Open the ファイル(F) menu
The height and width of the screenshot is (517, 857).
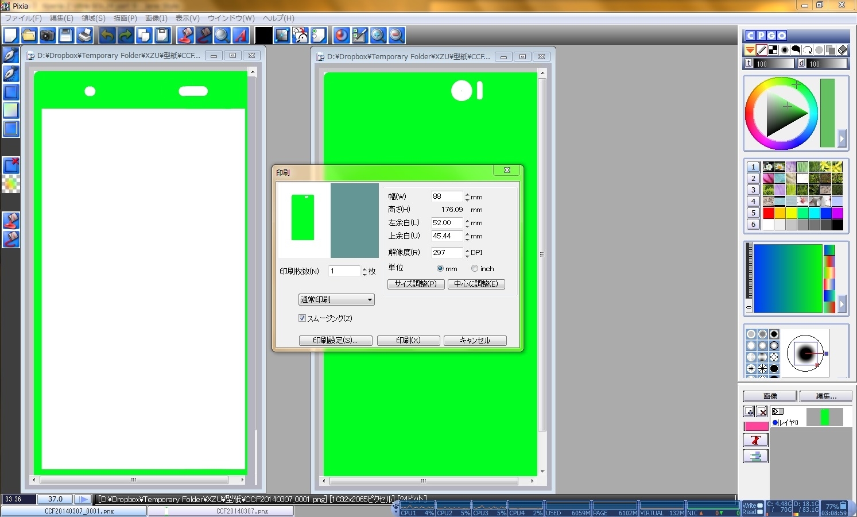point(23,18)
